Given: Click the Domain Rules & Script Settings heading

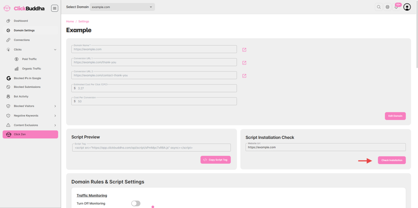Looking at the screenshot, I should point(108,182).
